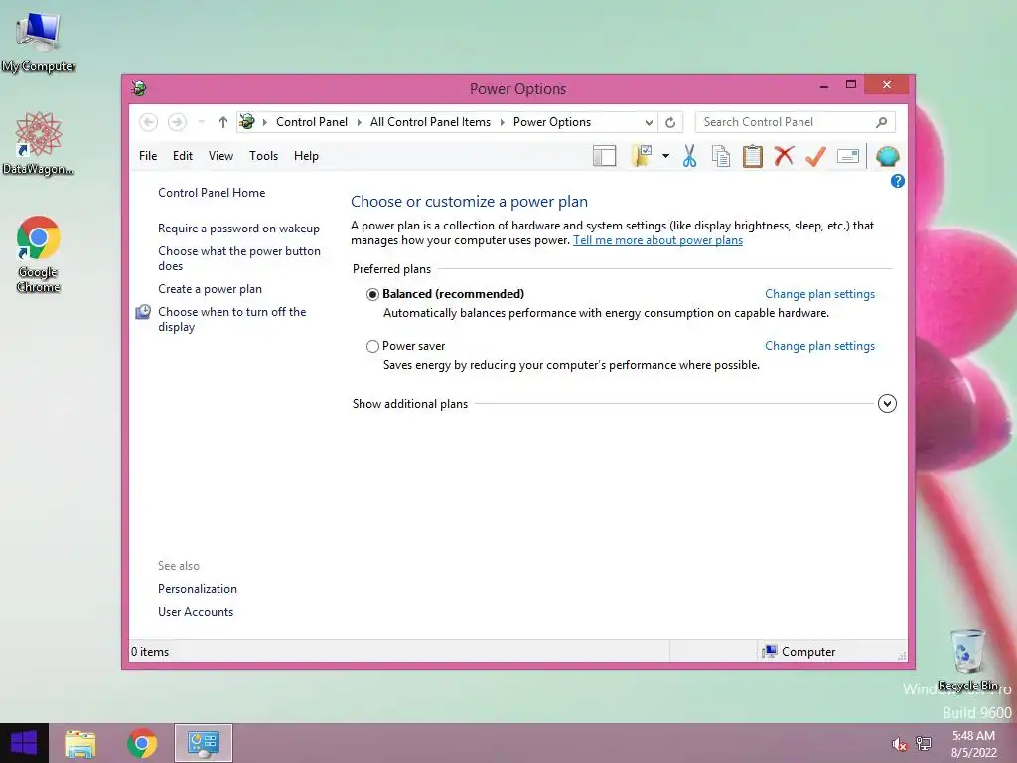Screen dimensions: 1017x763
Task: Open the Help menu
Action: coord(306,156)
